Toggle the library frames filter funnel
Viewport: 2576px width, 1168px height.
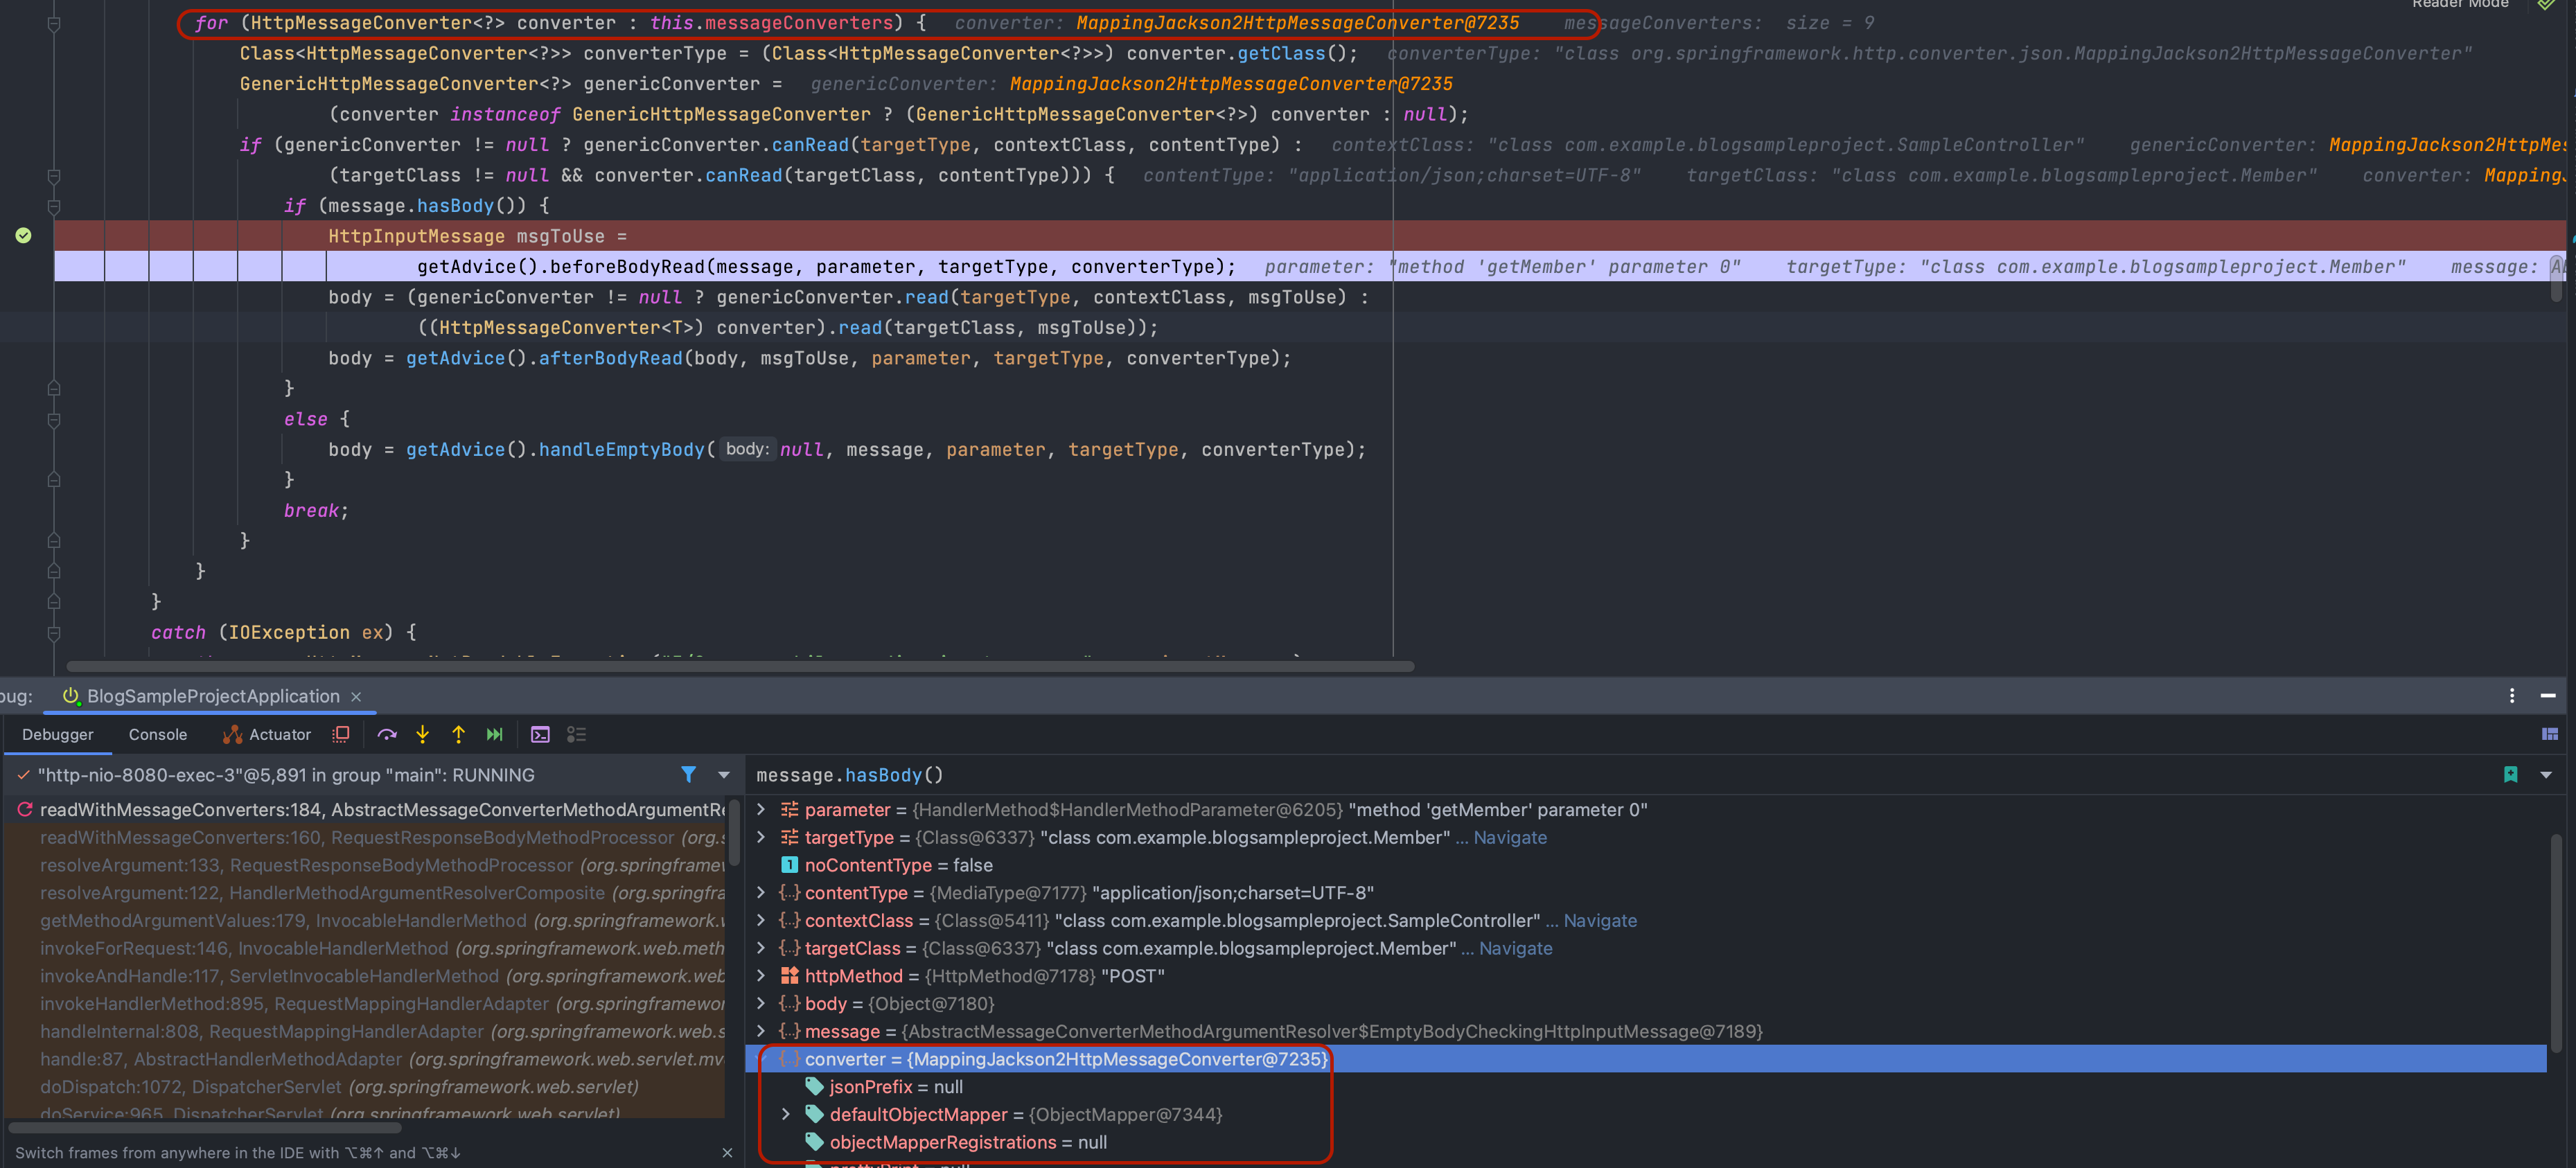pos(688,775)
